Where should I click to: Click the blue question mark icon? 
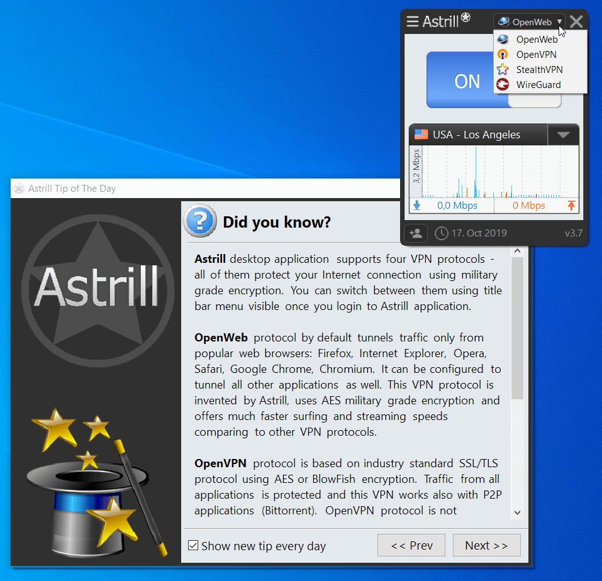(199, 221)
